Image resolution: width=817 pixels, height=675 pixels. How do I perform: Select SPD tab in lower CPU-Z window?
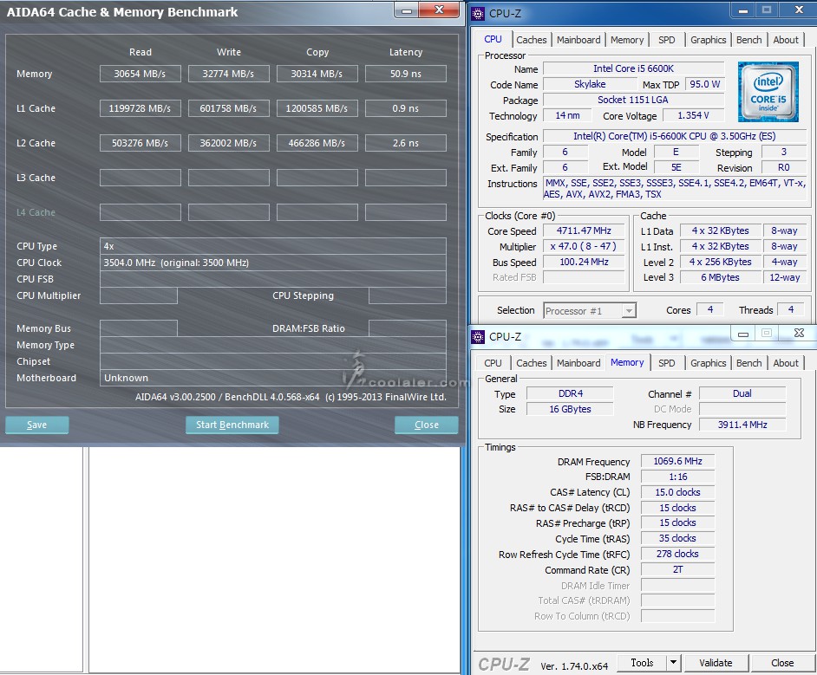pyautogui.click(x=666, y=363)
